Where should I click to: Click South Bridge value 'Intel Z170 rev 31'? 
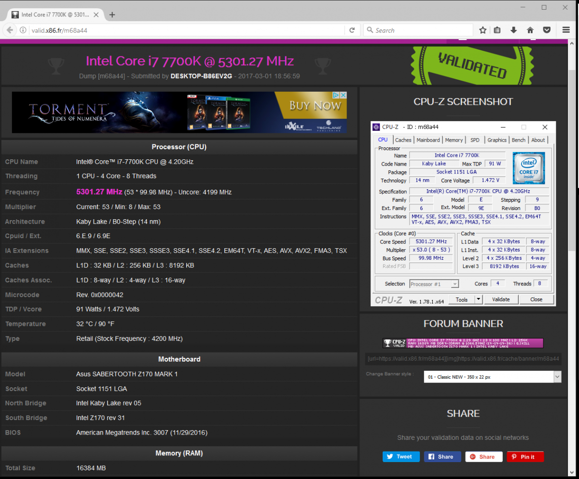pos(100,418)
